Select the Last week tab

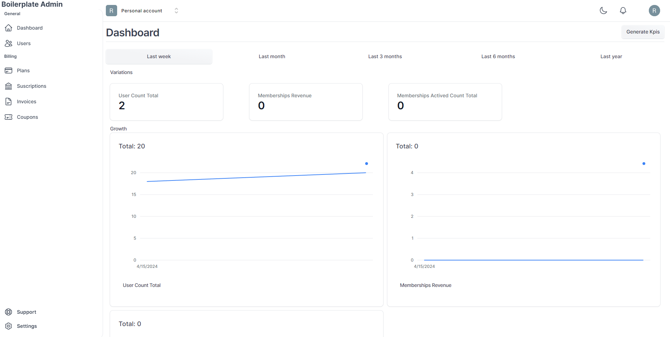[159, 56]
